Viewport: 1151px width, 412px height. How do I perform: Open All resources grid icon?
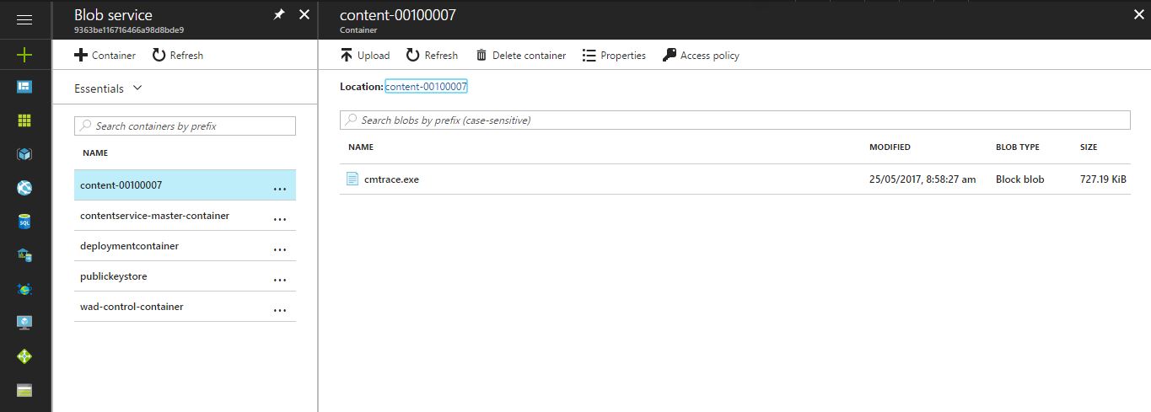pyautogui.click(x=24, y=120)
